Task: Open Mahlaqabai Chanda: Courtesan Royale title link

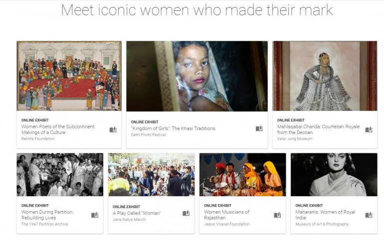Action: (318, 129)
